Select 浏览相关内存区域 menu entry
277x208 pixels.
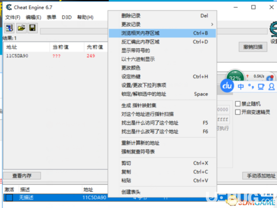pos(162,33)
